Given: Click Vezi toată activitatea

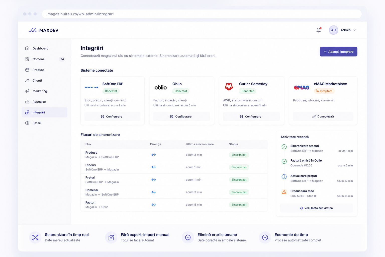Looking at the screenshot, I should tap(317, 208).
